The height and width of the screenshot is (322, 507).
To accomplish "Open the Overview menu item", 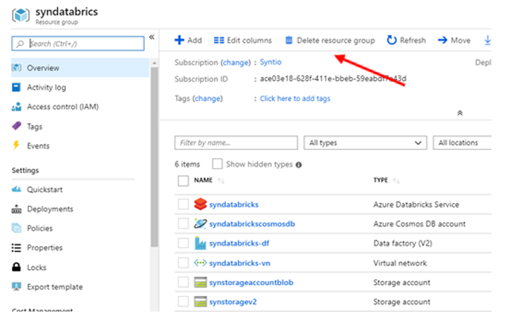I will point(80,68).
